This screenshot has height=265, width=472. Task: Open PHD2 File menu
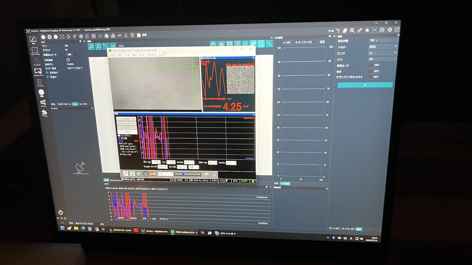[112, 56]
